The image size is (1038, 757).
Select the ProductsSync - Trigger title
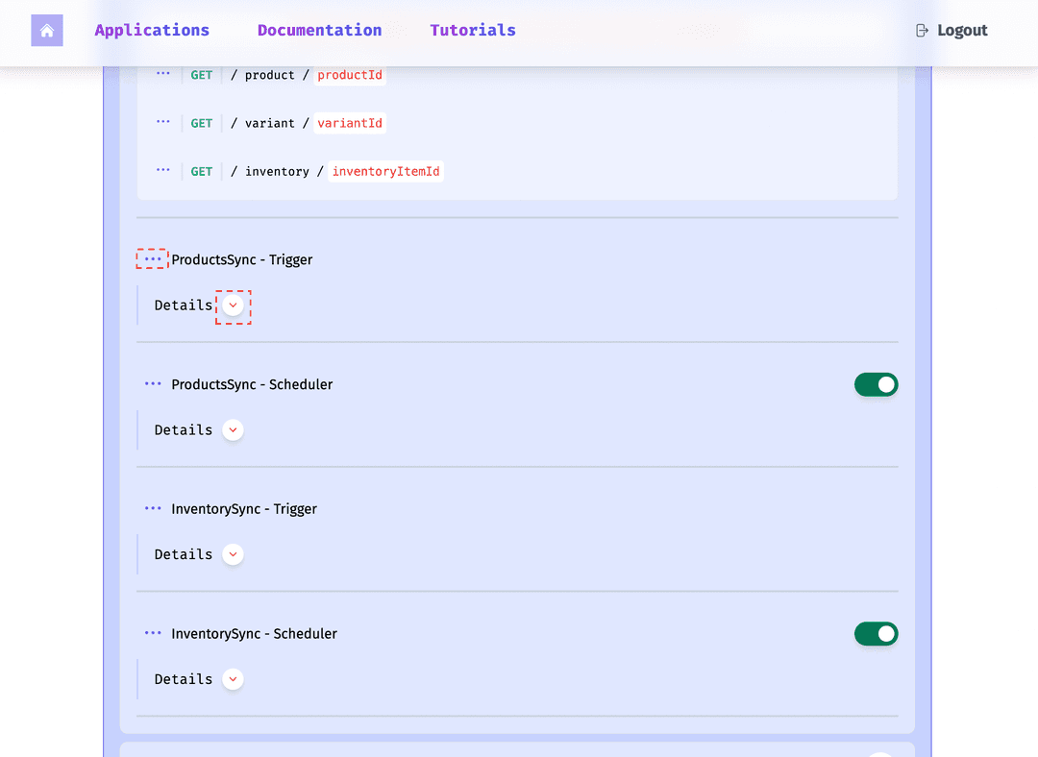tap(241, 259)
